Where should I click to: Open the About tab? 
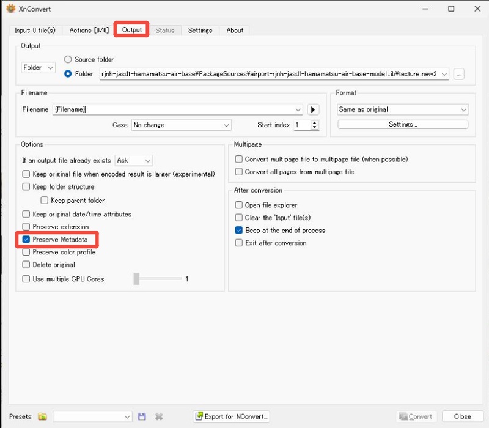[x=235, y=30]
